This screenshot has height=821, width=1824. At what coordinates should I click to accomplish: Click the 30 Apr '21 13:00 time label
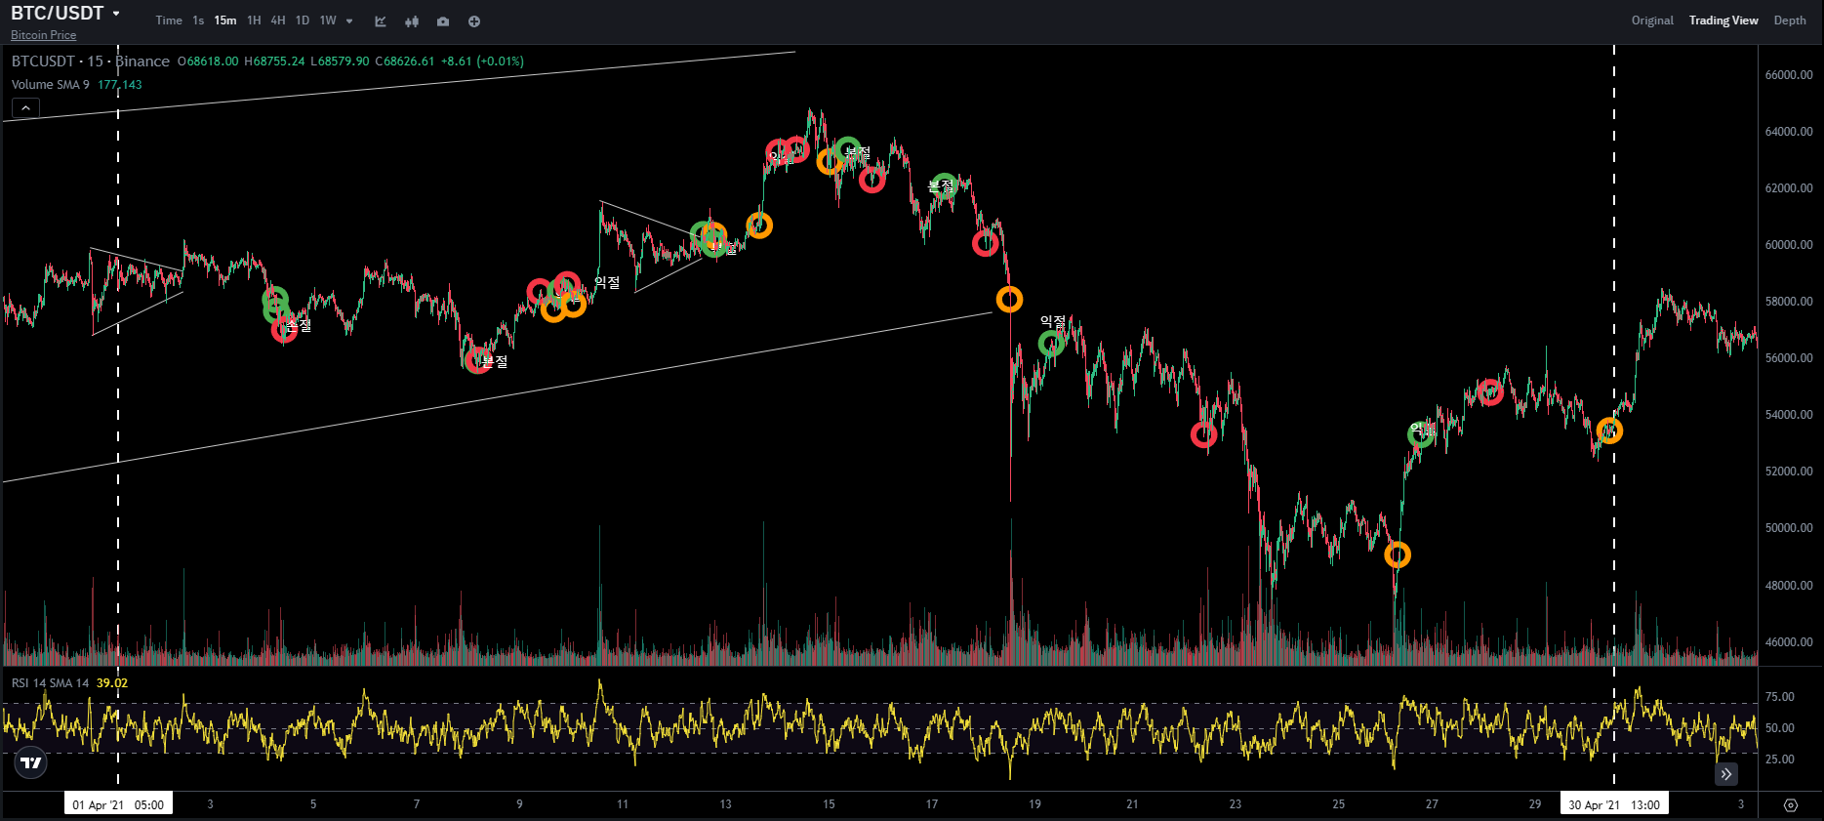click(1614, 804)
